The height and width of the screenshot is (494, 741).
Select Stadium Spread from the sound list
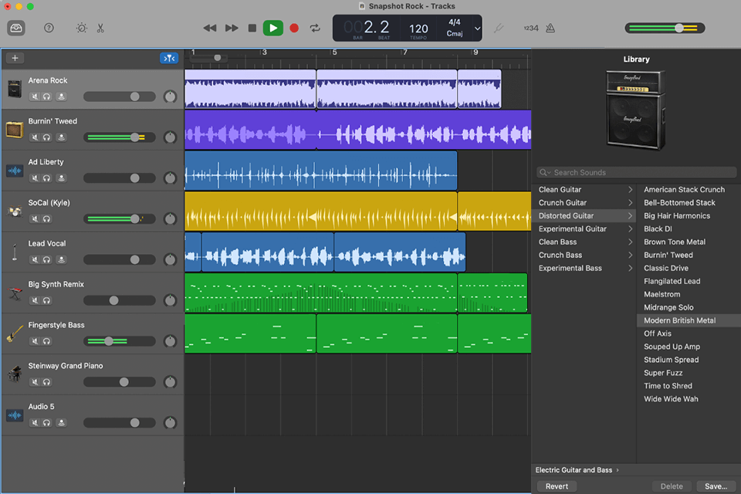click(671, 360)
